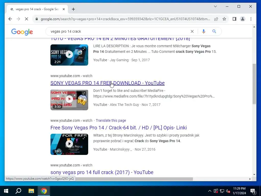This screenshot has height=196, width=261.
Task: Click the Chrome taskbar icon
Action: click(x=44, y=191)
